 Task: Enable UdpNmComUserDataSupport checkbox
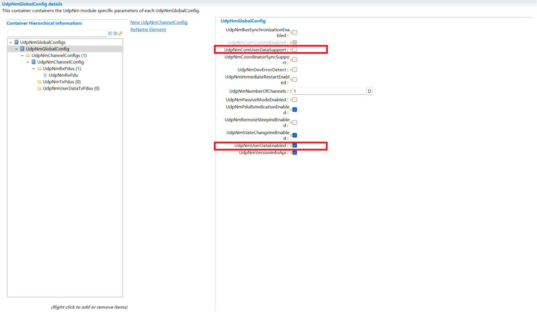(x=295, y=50)
